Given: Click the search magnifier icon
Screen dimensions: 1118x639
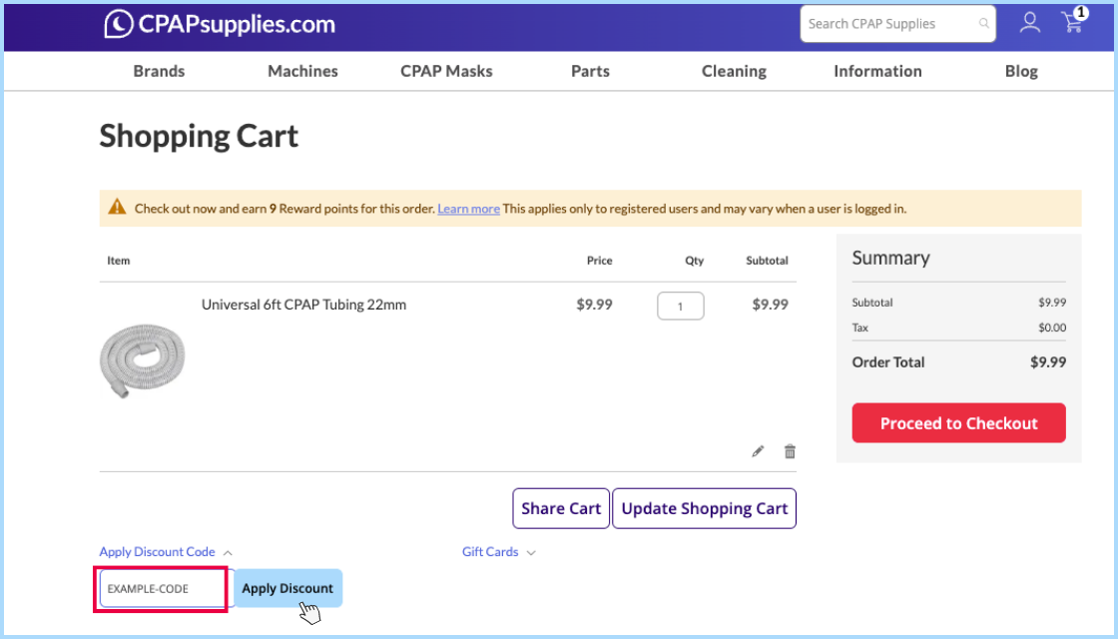Looking at the screenshot, I should click(984, 24).
